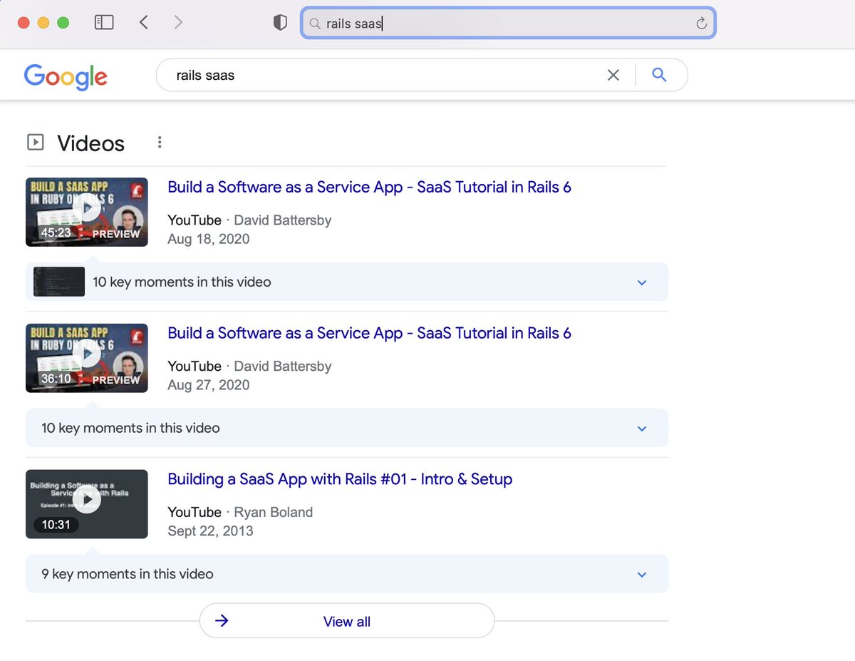Go back using the browser back arrow
This screenshot has width=855, height=661.
[144, 23]
